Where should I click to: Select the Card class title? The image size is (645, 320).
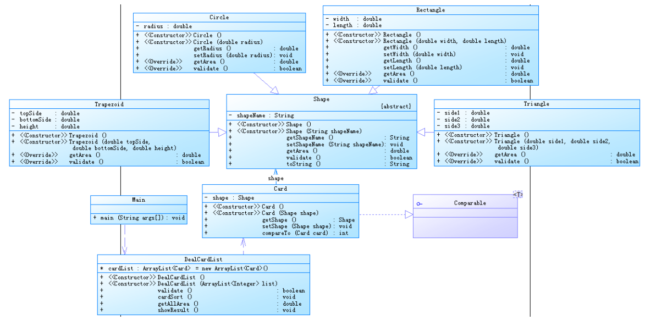pos(280,189)
